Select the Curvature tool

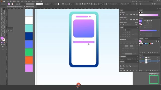point(4,13)
